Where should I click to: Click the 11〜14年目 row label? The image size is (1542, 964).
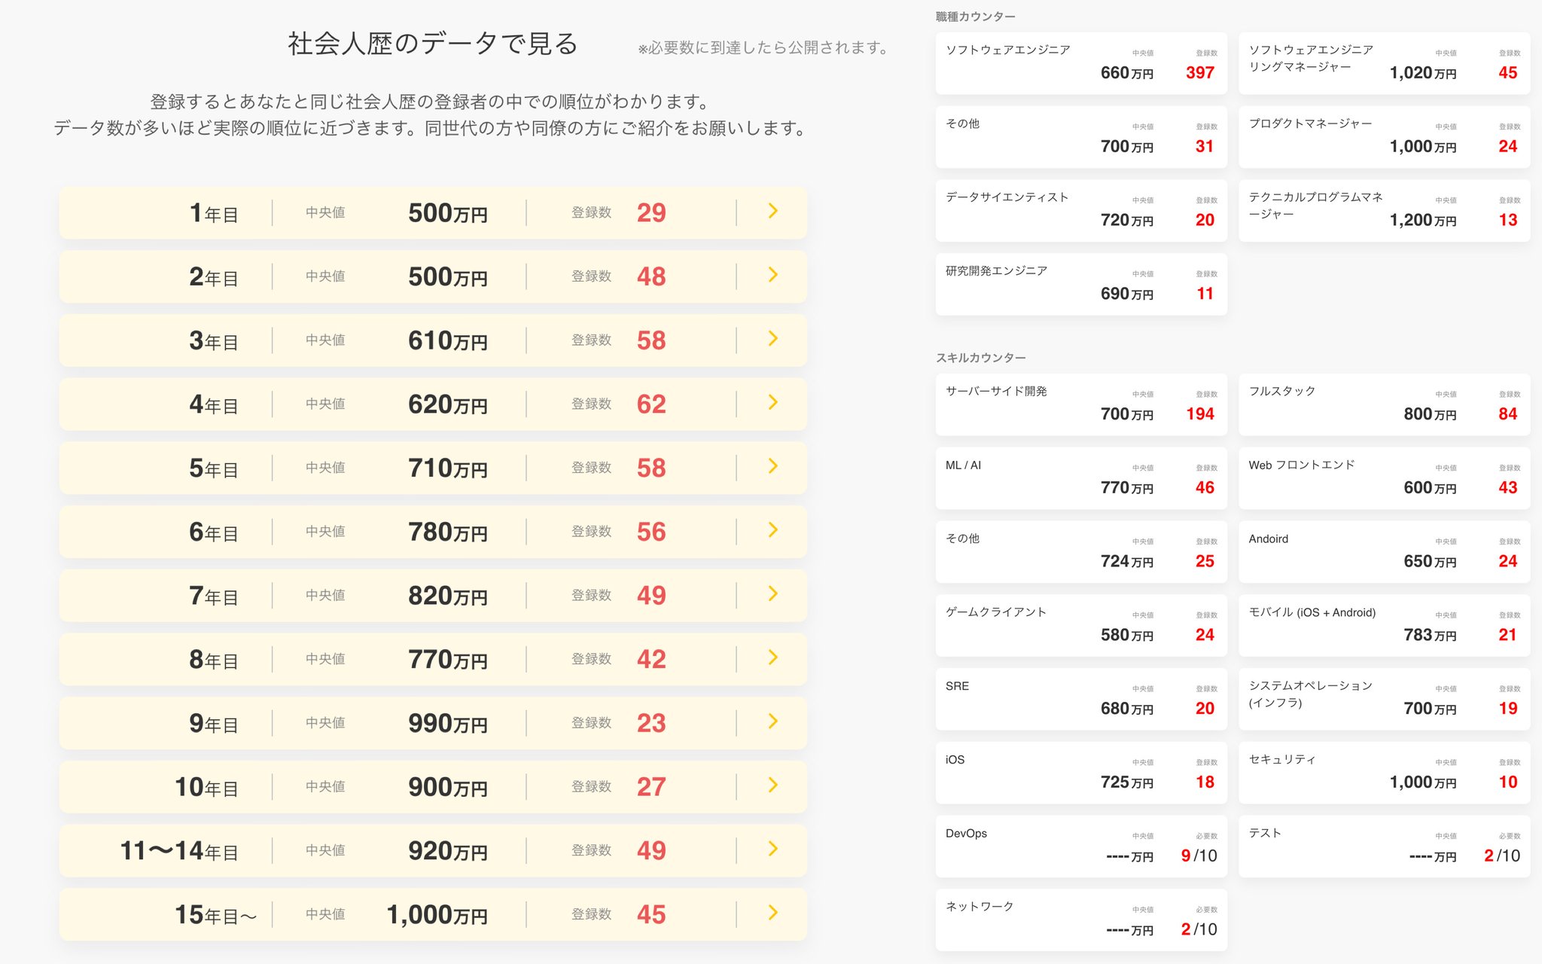[179, 851]
